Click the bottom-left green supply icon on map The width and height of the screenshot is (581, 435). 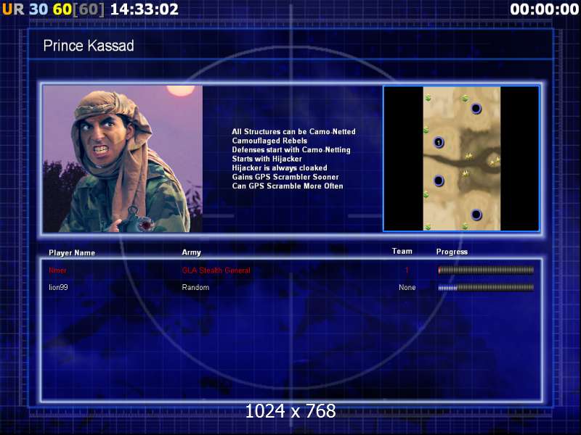click(x=427, y=227)
